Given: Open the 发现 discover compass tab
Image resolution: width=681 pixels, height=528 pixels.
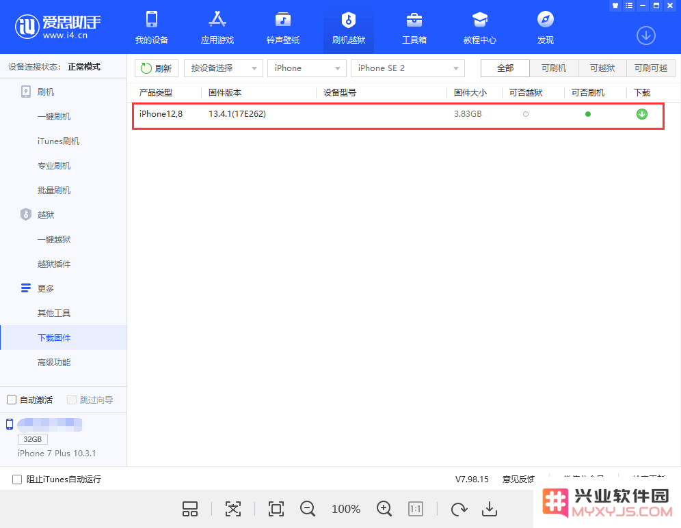Looking at the screenshot, I should tap(546, 28).
